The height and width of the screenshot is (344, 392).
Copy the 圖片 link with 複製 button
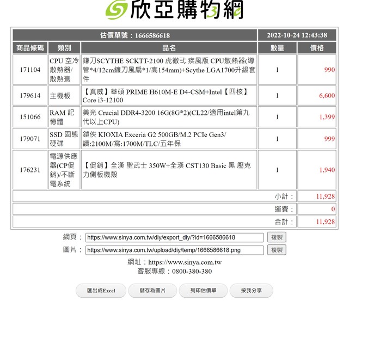[x=277, y=250]
